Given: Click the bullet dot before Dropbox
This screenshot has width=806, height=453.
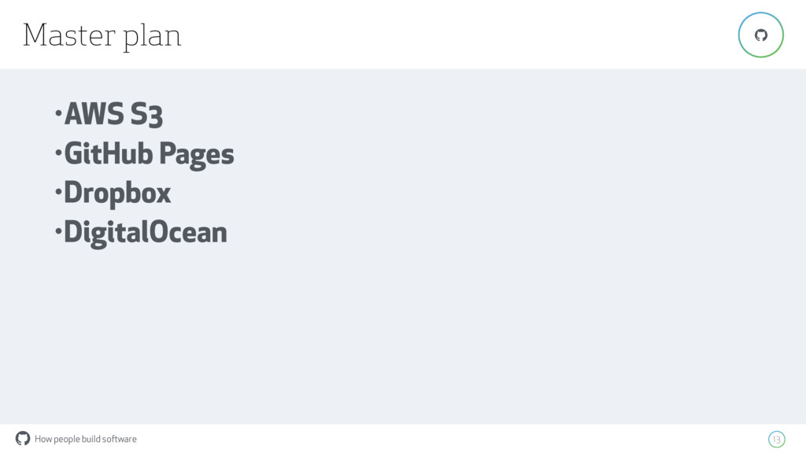Looking at the screenshot, I should [58, 192].
